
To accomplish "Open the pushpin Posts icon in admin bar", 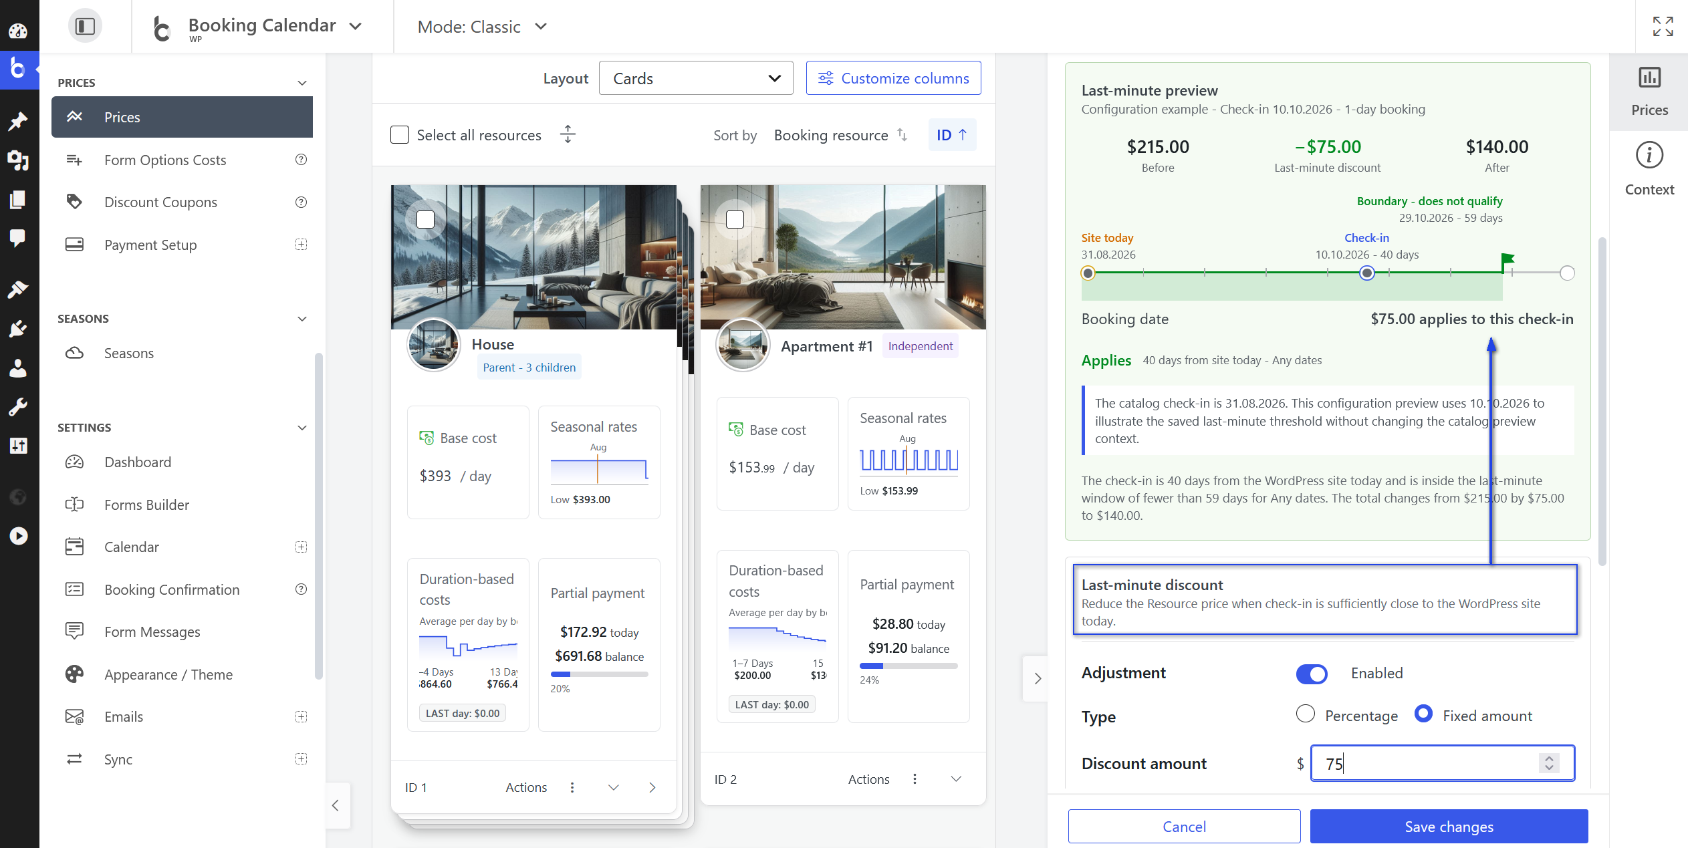I will point(18,121).
